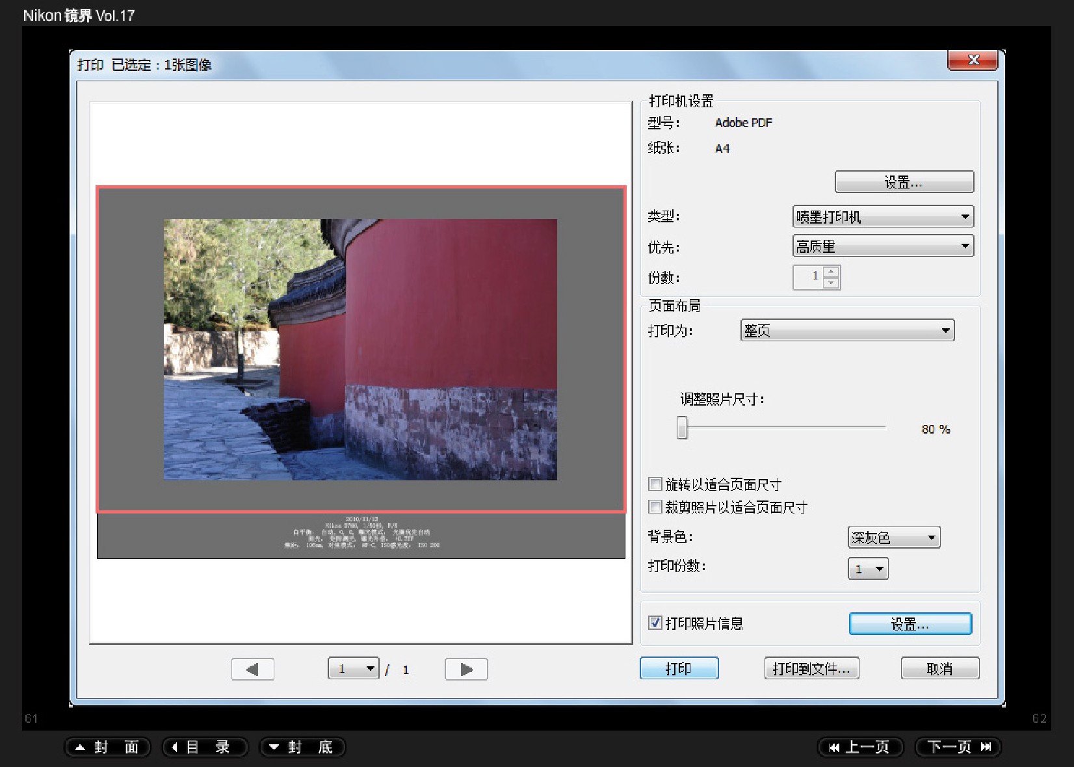This screenshot has height=767, width=1074.
Task: Click the A4 paper size text
Action: 722,148
